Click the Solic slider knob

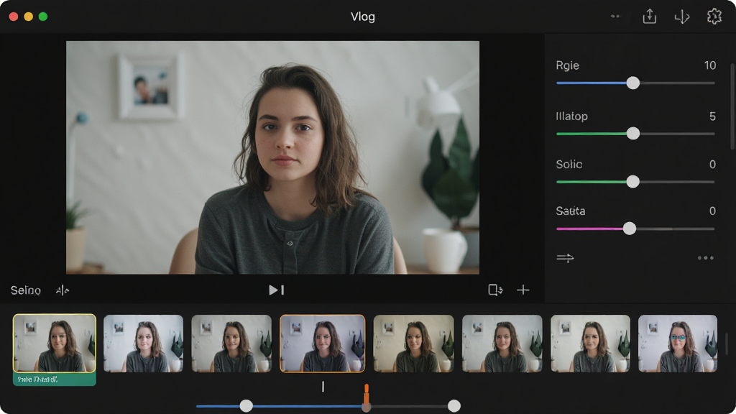click(x=632, y=182)
